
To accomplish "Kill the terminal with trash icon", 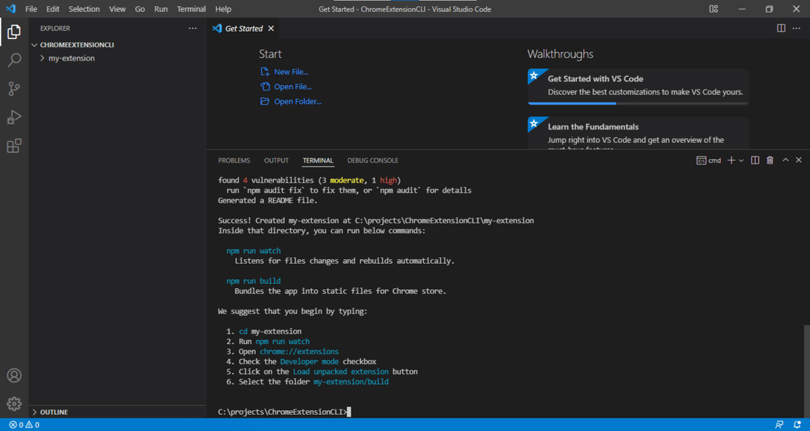I will (769, 160).
